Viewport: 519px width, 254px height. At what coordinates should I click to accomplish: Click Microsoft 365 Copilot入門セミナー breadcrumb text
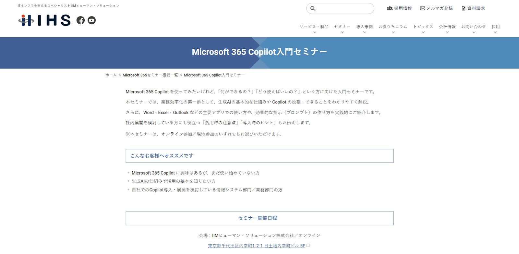pos(214,75)
